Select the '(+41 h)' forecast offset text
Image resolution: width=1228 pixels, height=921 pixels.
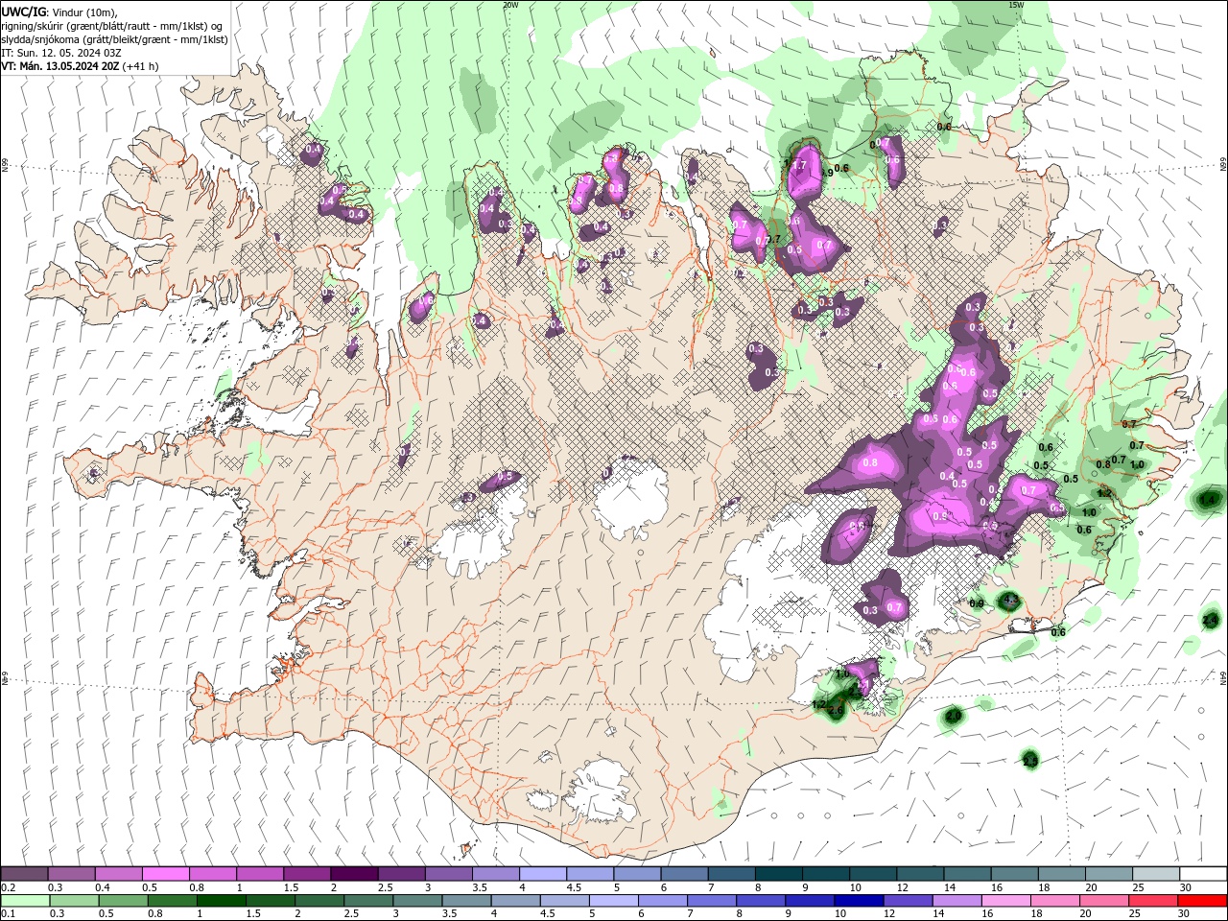pos(141,66)
